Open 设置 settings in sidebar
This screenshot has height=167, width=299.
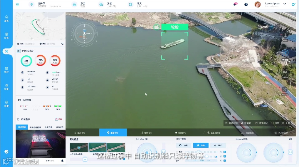click(6, 104)
